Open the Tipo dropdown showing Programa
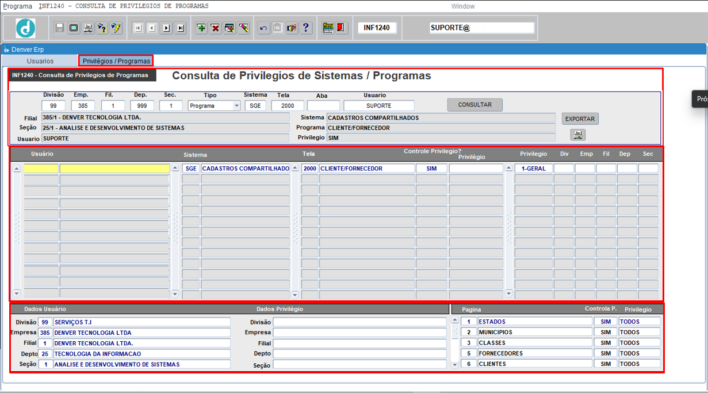The width and height of the screenshot is (708, 393). [214, 106]
